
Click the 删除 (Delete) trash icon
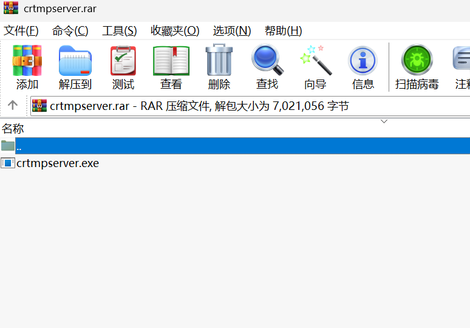tap(219, 60)
